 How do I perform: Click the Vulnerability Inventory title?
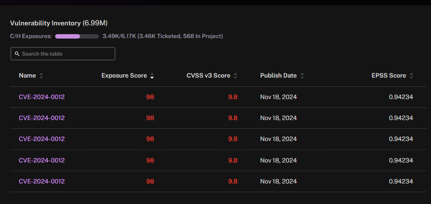point(59,23)
